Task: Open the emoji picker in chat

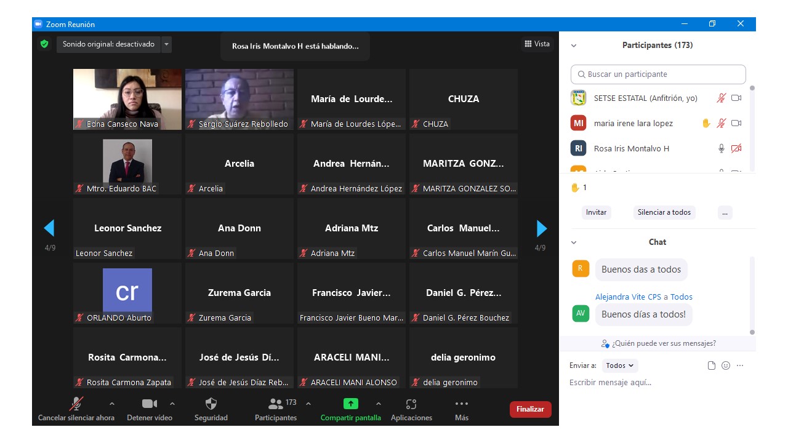Action: pos(726,365)
